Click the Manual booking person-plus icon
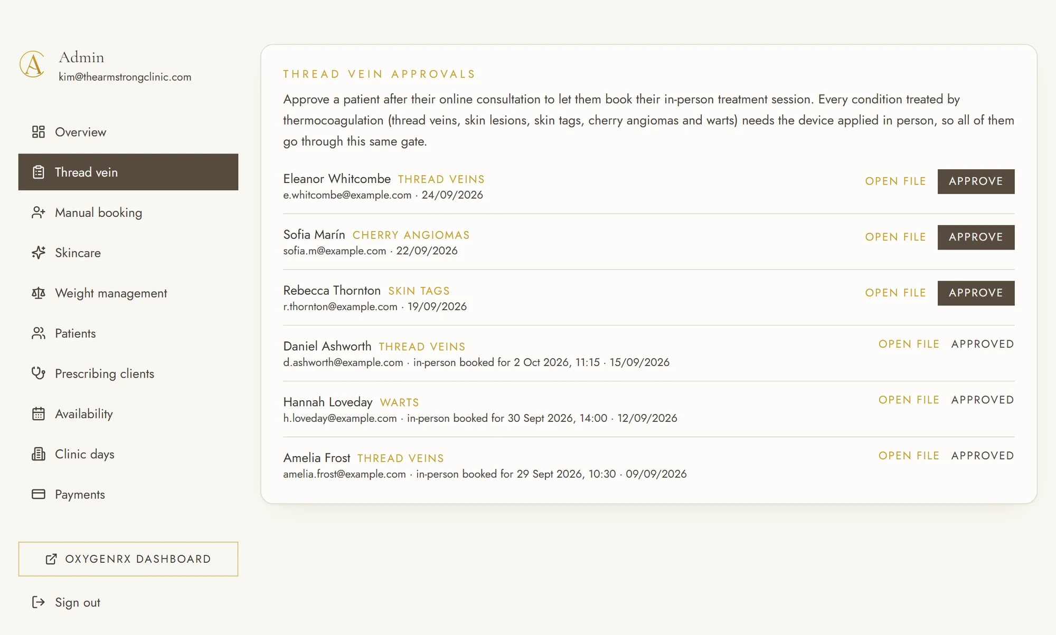1056x635 pixels. click(39, 213)
